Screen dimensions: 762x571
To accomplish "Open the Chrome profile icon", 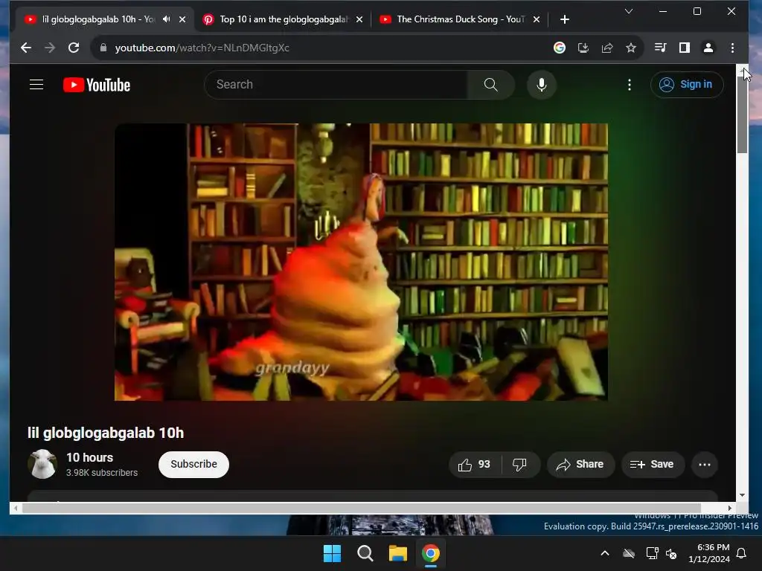I will [708, 48].
